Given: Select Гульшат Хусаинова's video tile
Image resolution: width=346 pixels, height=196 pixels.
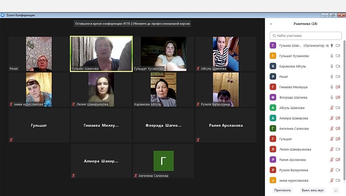Looking at the screenshot, I should 164,54.
